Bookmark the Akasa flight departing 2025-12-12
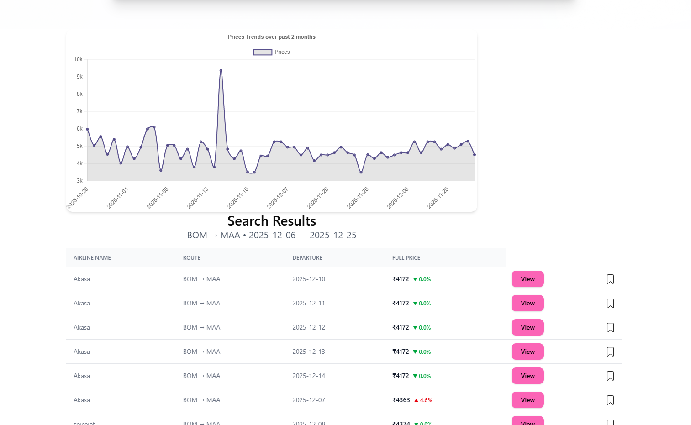The height and width of the screenshot is (425, 691). 610,327
